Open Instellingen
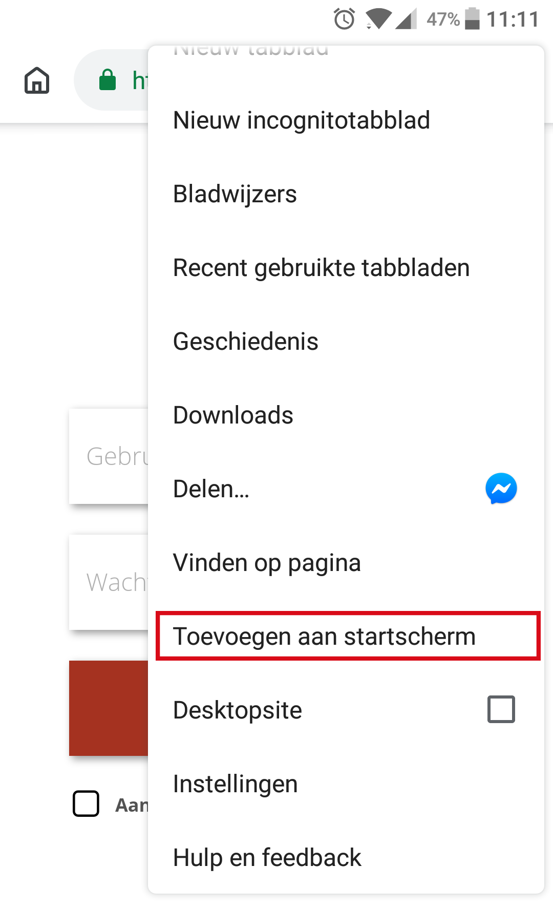Image resolution: width=553 pixels, height=909 pixels. (235, 784)
